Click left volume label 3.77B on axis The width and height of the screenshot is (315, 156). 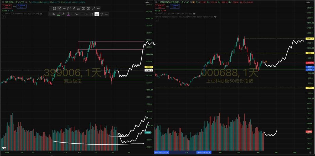[x=148, y=133]
